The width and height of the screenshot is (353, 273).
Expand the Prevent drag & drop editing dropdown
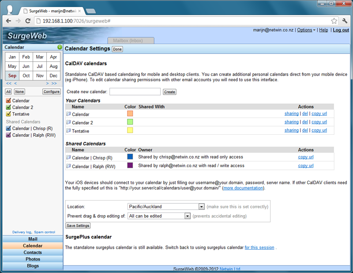(x=188, y=216)
